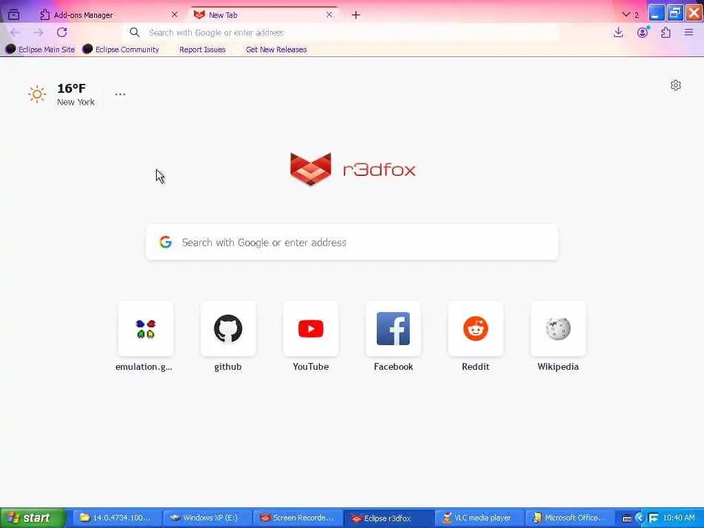Switch to VLC media player taskbar item
Screen dimensions: 704x528
click(478, 518)
